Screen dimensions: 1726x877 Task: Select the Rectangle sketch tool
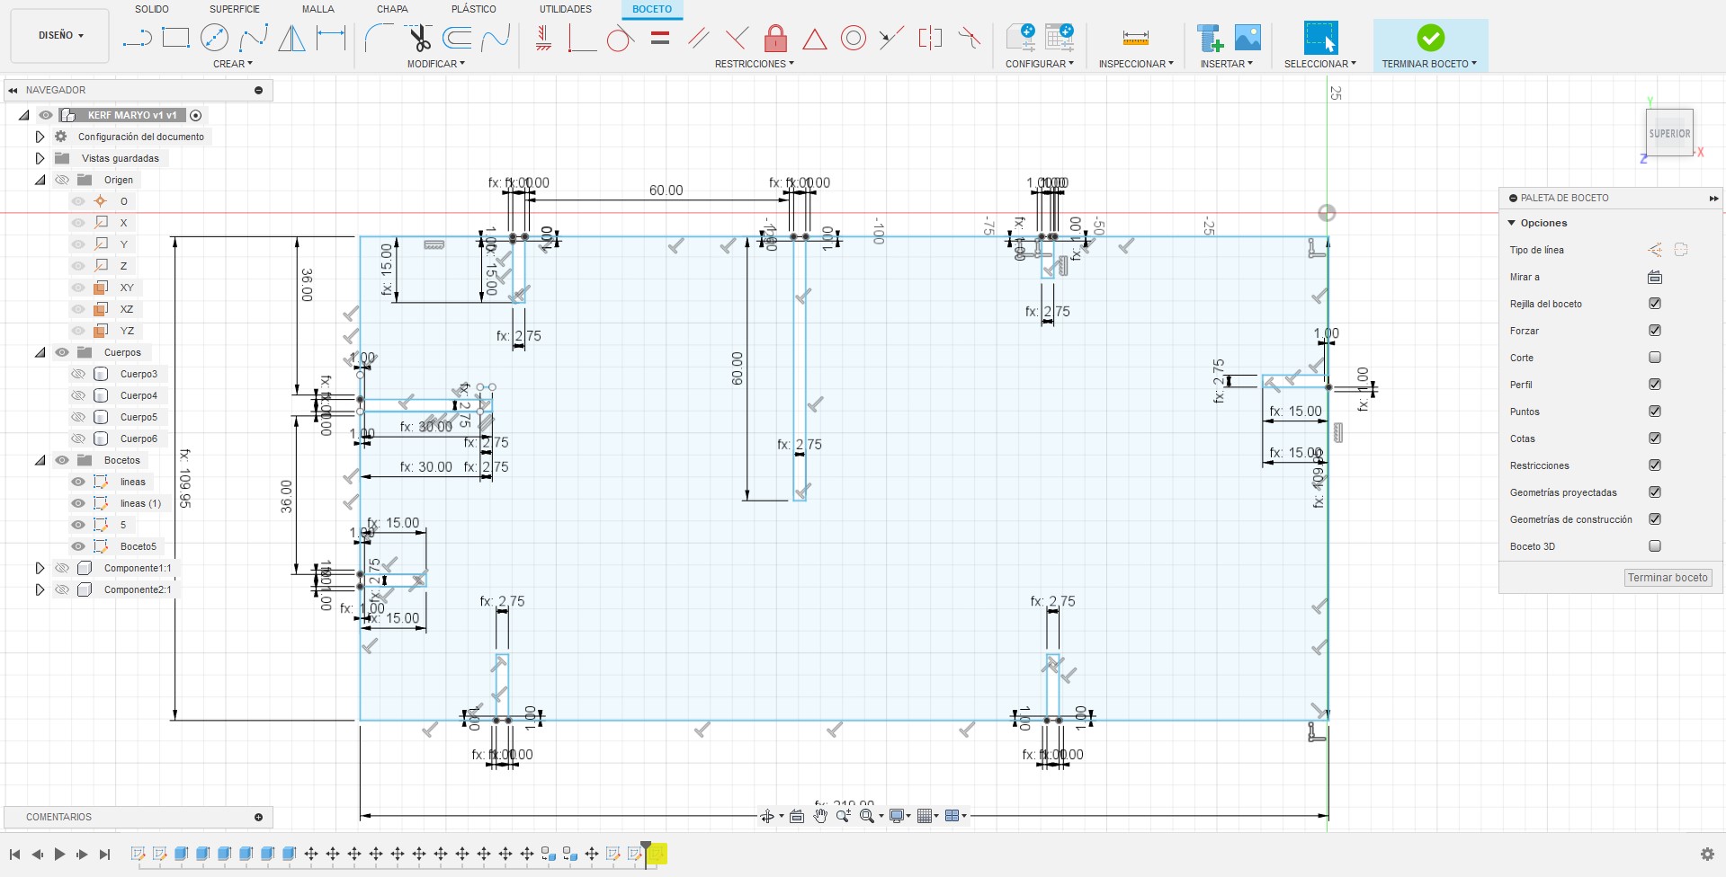pyautogui.click(x=175, y=38)
